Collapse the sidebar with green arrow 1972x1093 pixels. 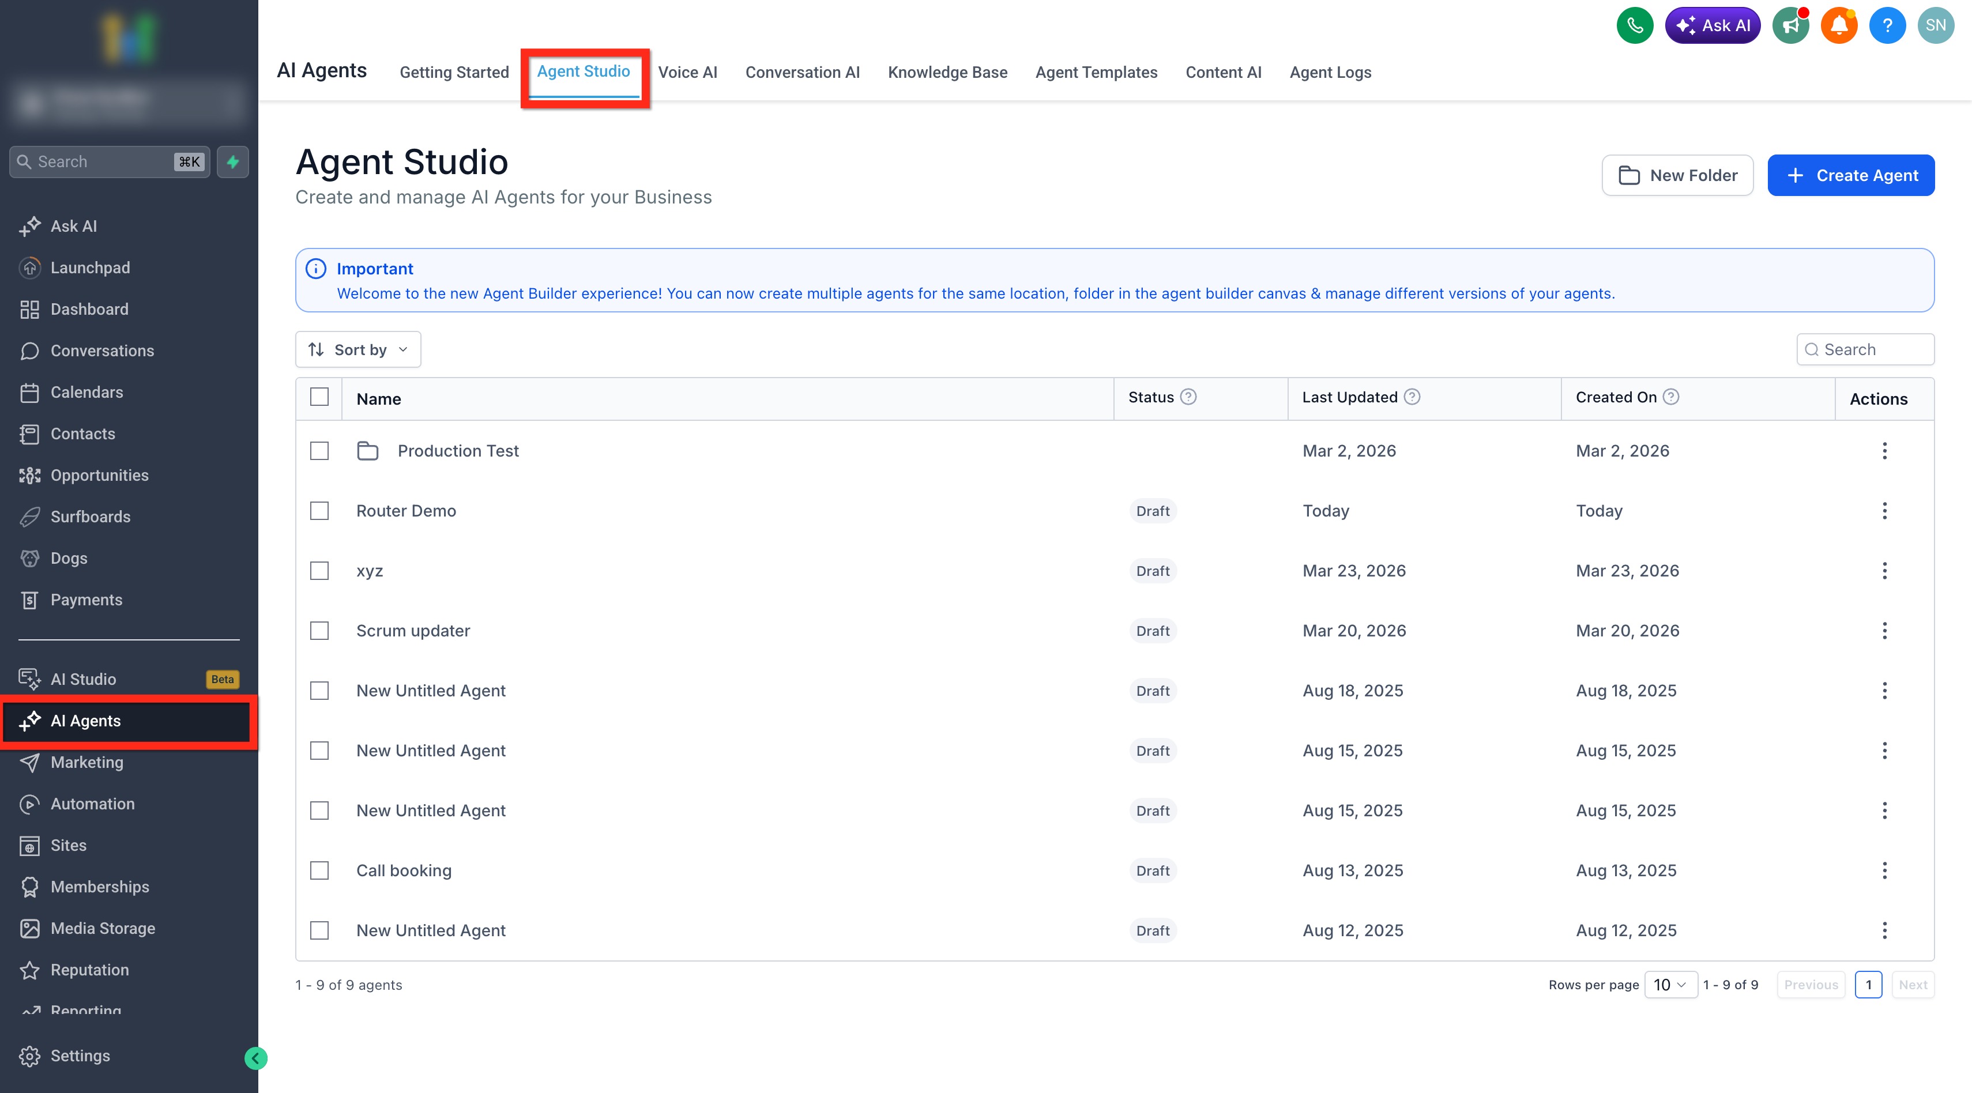(x=255, y=1058)
